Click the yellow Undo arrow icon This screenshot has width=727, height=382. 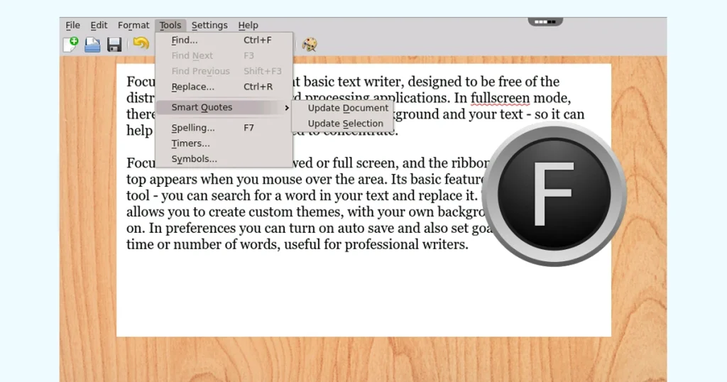[141, 43]
